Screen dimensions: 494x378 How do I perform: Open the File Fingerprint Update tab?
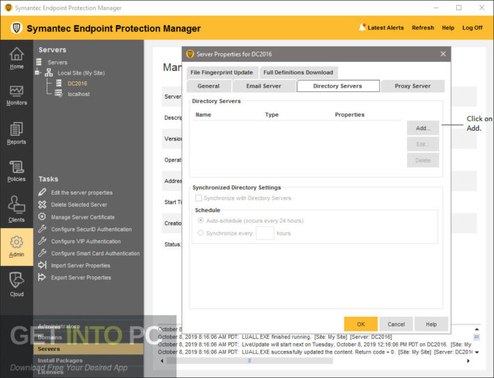[x=222, y=72]
